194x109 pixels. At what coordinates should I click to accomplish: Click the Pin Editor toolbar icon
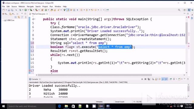click(x=107, y=10)
